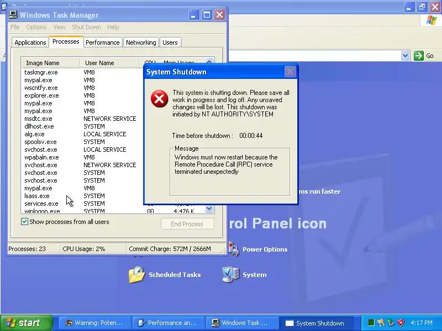Click the red security shield tray icon
442x331 pixels.
tap(401, 323)
